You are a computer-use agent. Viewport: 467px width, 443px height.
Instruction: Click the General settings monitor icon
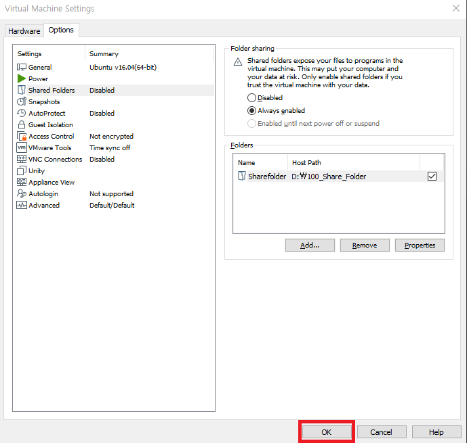click(22, 67)
